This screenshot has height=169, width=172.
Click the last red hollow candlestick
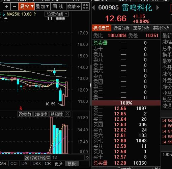click(x=66, y=89)
